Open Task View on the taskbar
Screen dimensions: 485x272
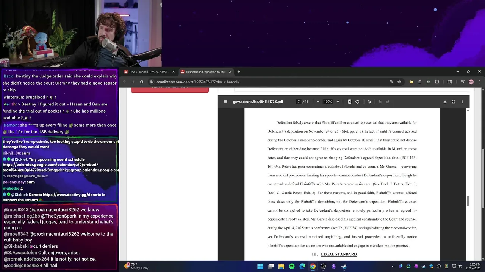click(x=271, y=266)
